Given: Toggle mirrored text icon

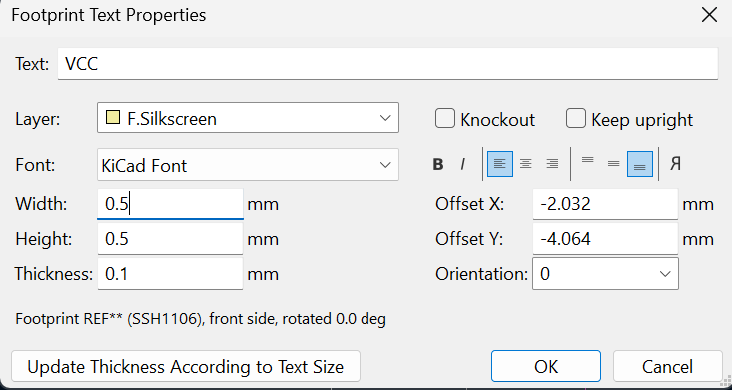Looking at the screenshot, I should click(675, 164).
